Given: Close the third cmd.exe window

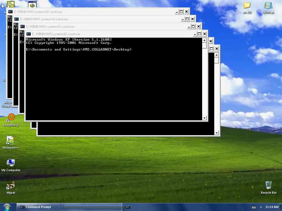Looking at the screenshot, I should point(198,27).
